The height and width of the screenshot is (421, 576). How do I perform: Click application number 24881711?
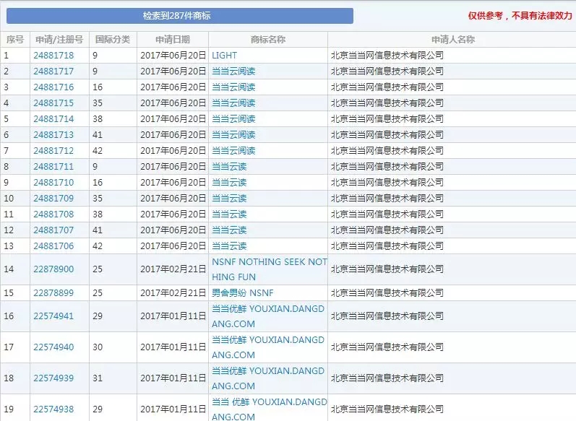pyautogui.click(x=53, y=166)
